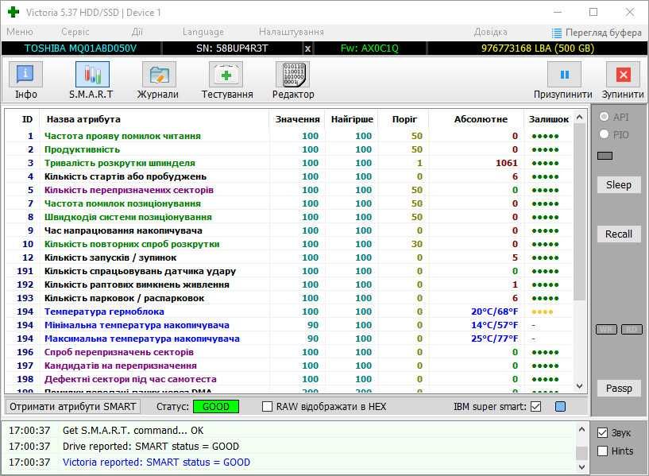Screen dimensions: 649x476
Task: Select the Продуктивність attribute row
Action: [x=289, y=149]
